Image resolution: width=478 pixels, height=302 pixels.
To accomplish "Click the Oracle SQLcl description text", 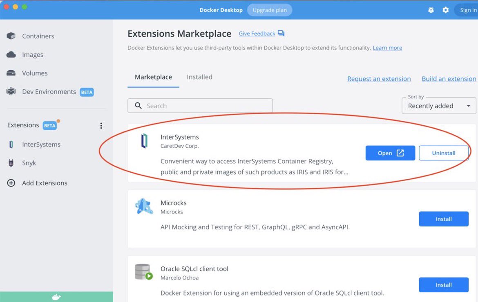I will (x=272, y=293).
